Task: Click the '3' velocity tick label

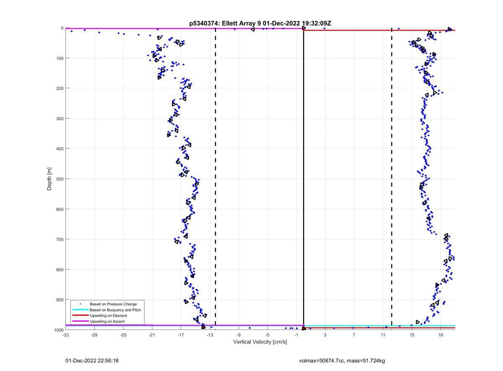Action: [x=325, y=335]
